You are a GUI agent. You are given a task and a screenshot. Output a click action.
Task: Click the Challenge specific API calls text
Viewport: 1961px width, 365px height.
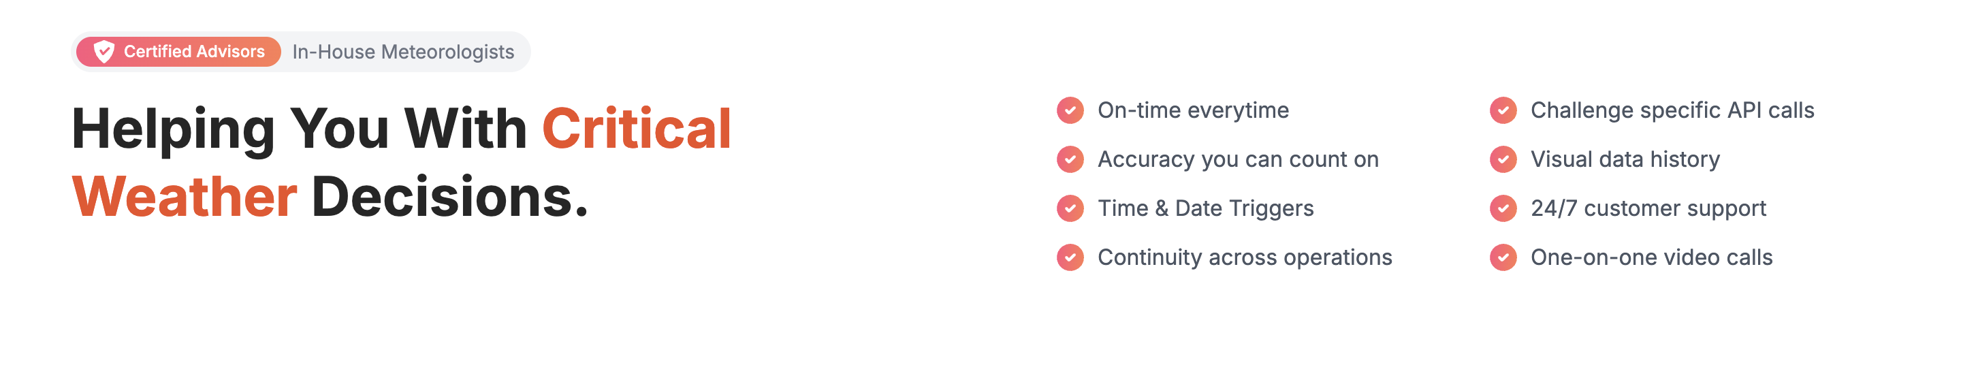tap(1672, 110)
